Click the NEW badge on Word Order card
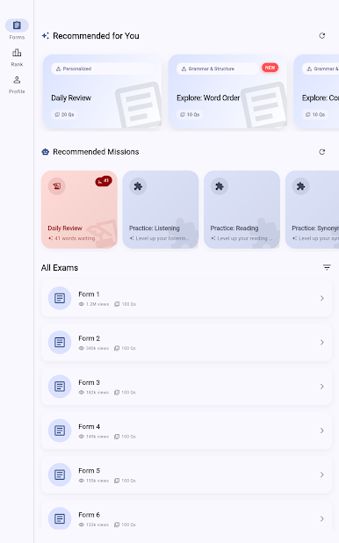 point(270,68)
